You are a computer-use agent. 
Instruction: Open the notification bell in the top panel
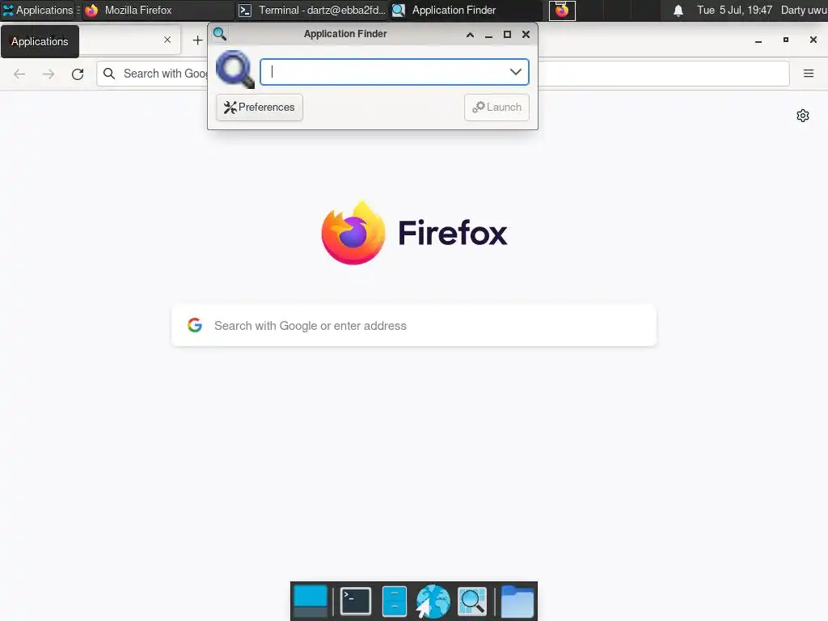pyautogui.click(x=678, y=11)
